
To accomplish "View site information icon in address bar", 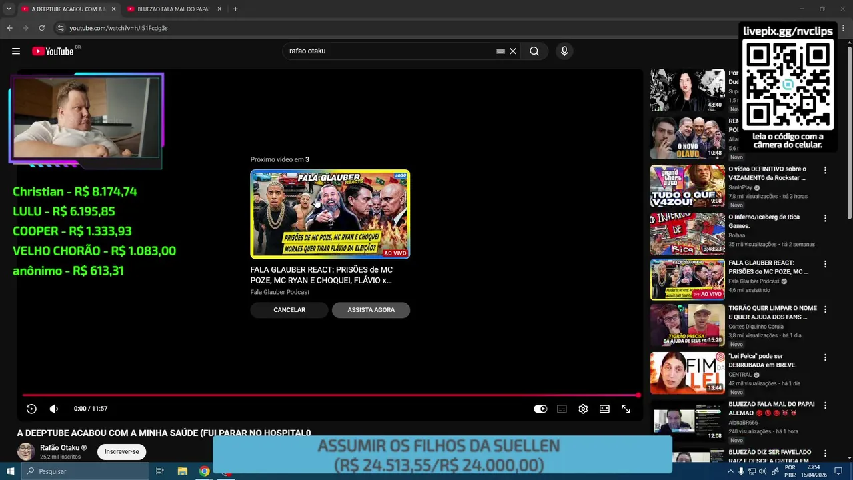I will [60, 28].
